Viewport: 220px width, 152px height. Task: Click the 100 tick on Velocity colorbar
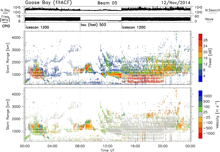click(207, 107)
